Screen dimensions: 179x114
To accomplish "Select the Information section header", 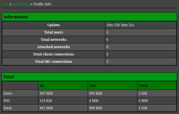I will (x=89, y=17).
